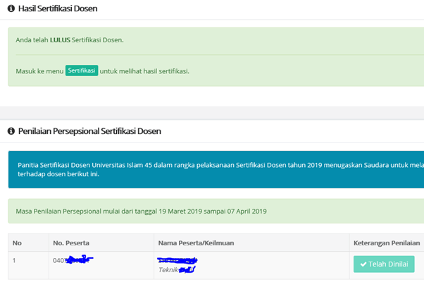The width and height of the screenshot is (424, 282).
Task: Click the No column header
Action: (17, 243)
